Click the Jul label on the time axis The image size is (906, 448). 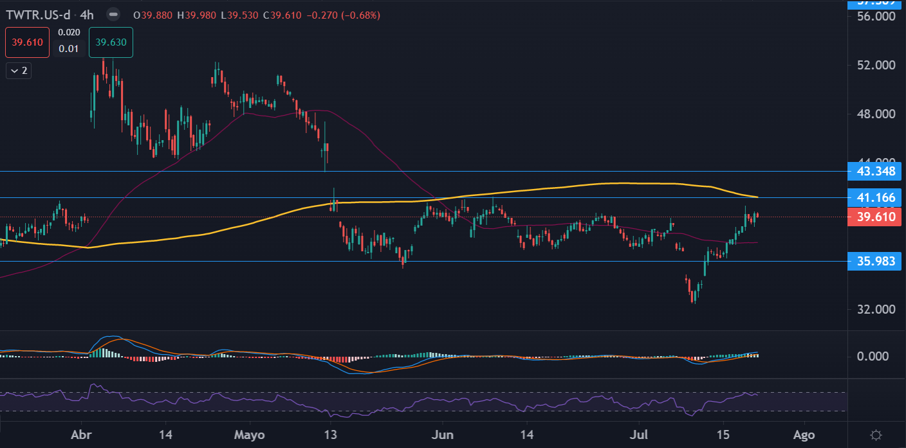638,435
